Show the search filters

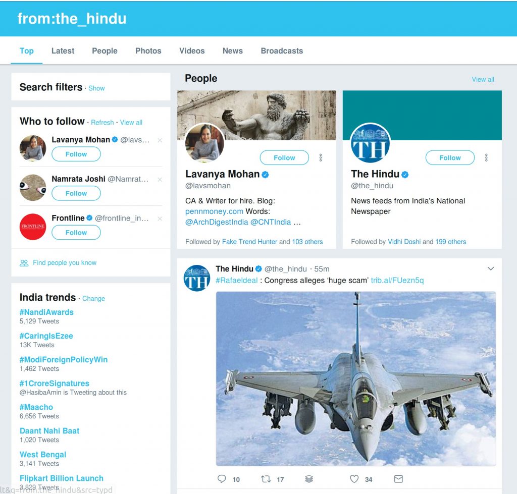pos(96,88)
